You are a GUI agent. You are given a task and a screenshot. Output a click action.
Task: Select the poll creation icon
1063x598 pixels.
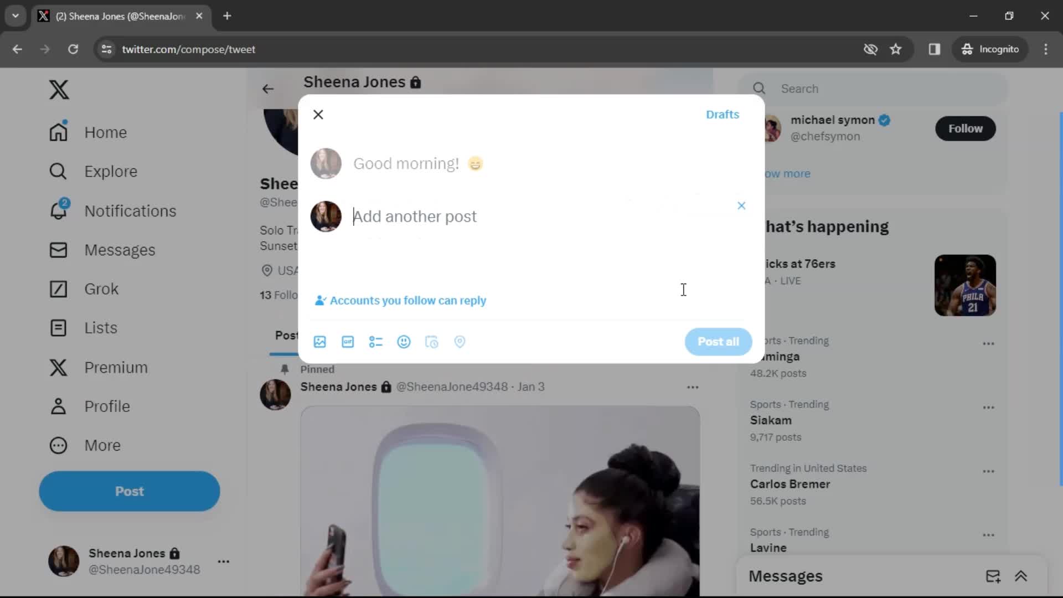pos(376,342)
